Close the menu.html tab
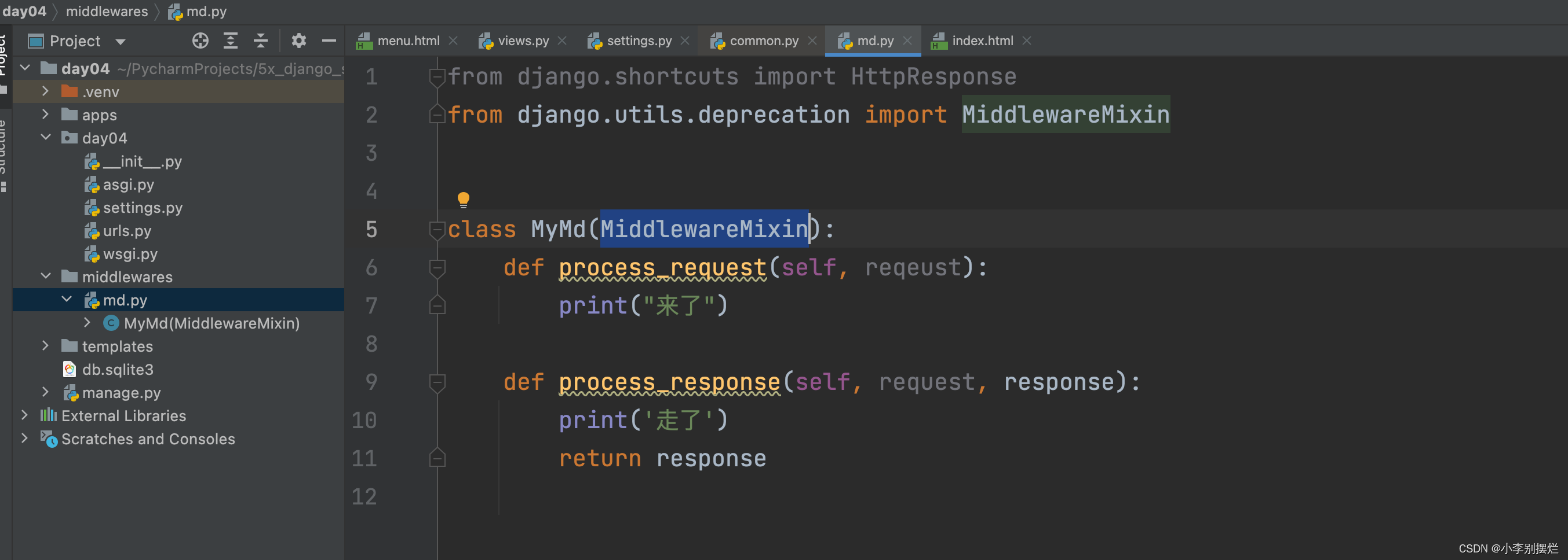The height and width of the screenshot is (560, 1568). point(453,40)
